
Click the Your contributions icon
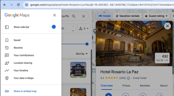(x=7, y=55)
